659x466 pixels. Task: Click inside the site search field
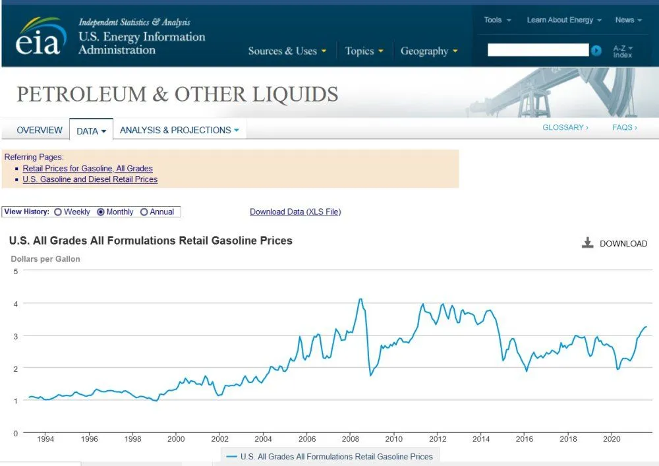(537, 50)
